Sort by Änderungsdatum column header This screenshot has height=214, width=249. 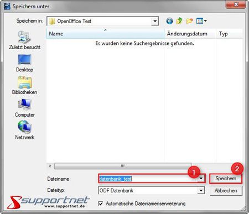pyautogui.click(x=190, y=34)
